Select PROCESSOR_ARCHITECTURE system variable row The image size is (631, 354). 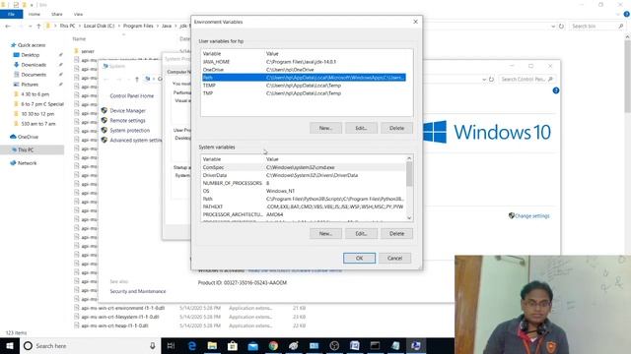(304, 214)
